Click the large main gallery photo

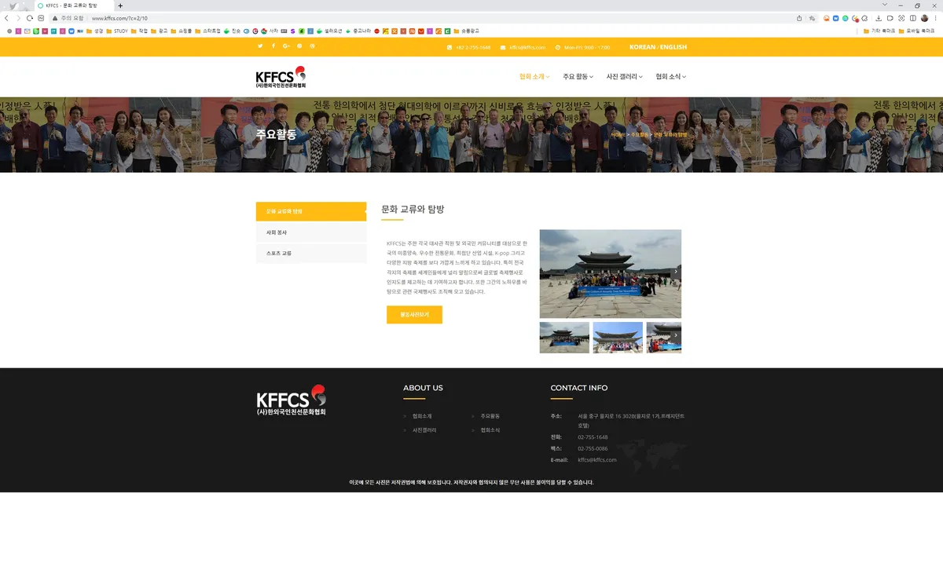pos(611,273)
